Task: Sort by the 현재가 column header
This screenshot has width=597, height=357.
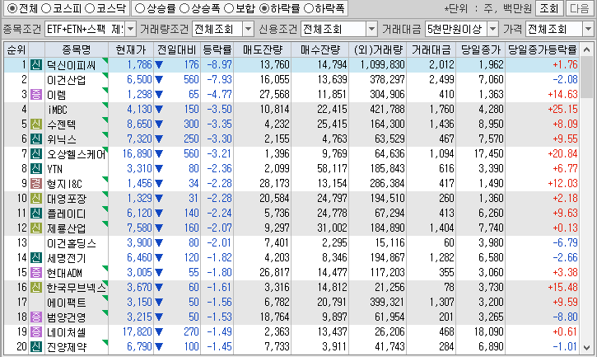Action: coord(131,49)
